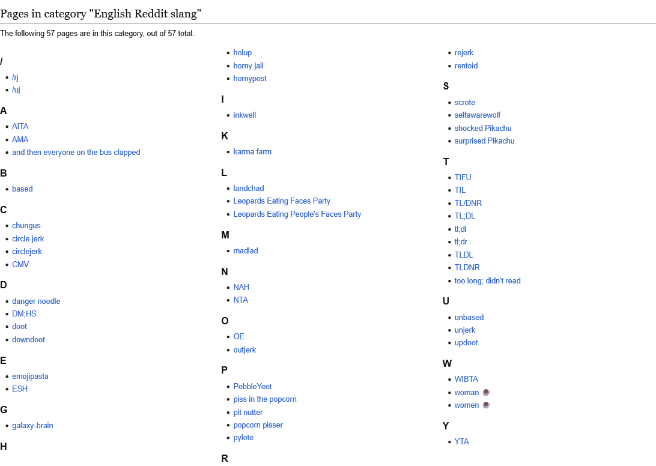Open the 'circlejerk' single-word entry
Image resolution: width=656 pixels, height=466 pixels.
tap(27, 251)
